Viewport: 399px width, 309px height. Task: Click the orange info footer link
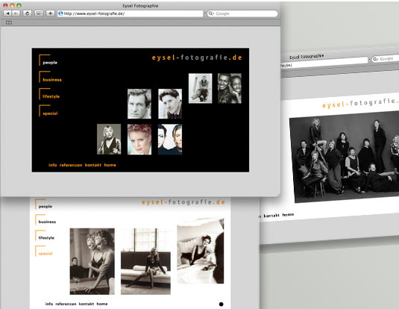click(53, 165)
